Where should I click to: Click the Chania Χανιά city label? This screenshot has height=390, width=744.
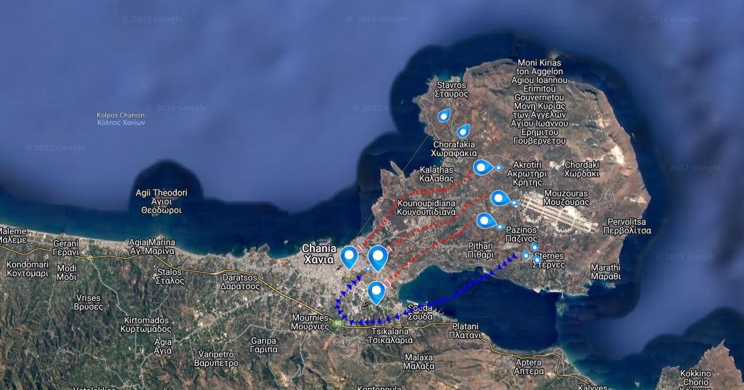click(319, 254)
